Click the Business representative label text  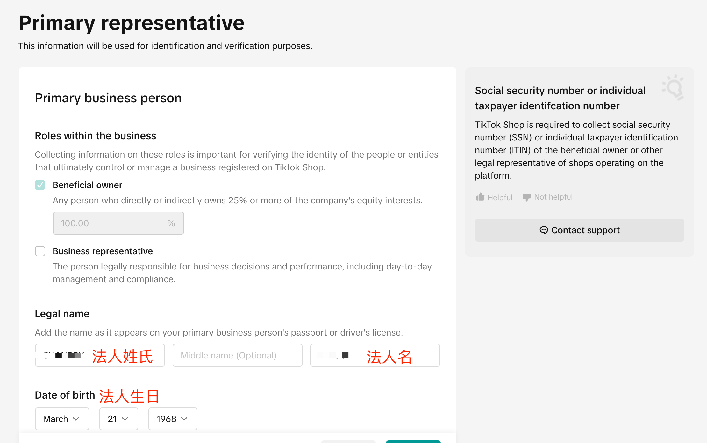(103, 251)
